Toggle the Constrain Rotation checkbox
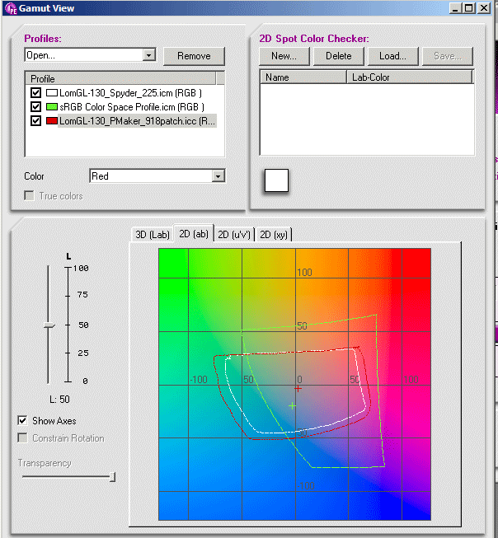This screenshot has width=498, height=538. tap(22, 437)
